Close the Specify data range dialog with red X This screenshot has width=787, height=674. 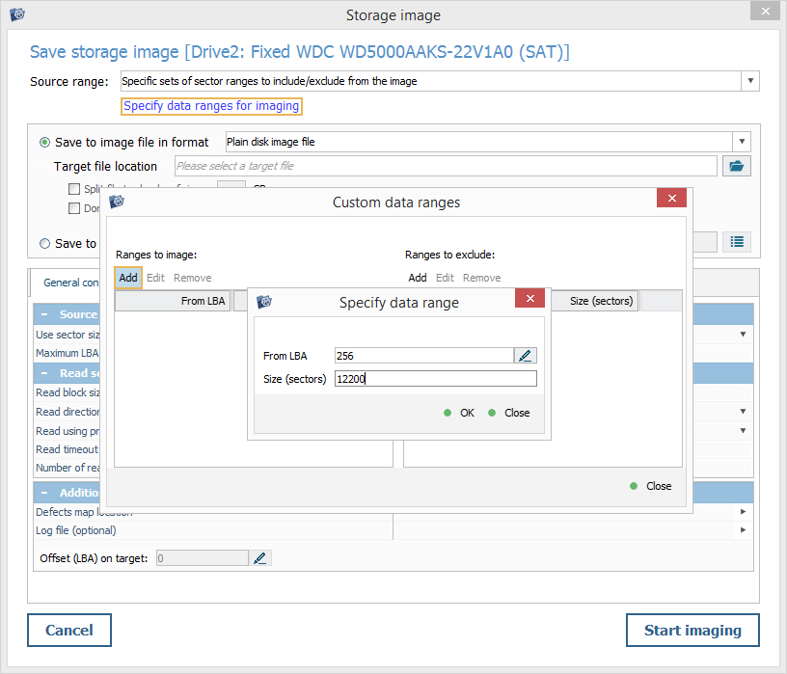tap(529, 300)
